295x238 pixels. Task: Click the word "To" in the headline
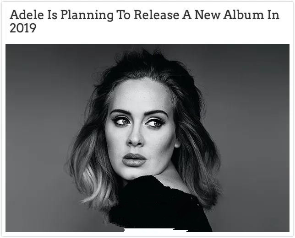124,15
